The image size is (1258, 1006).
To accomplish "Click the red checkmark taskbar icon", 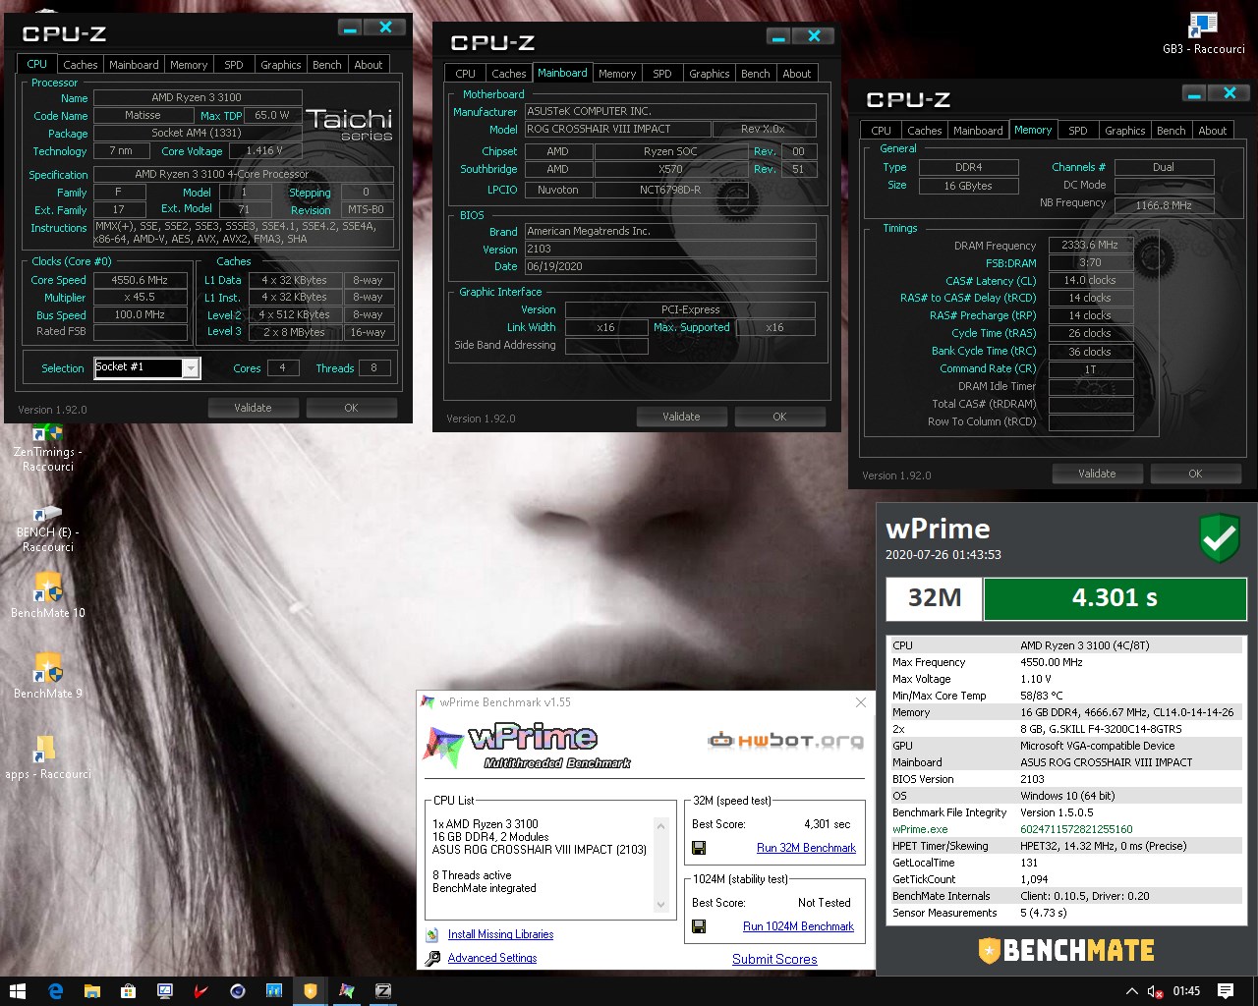I will [200, 991].
